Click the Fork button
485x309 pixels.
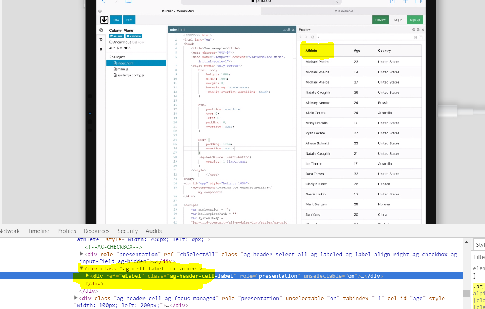click(x=129, y=20)
